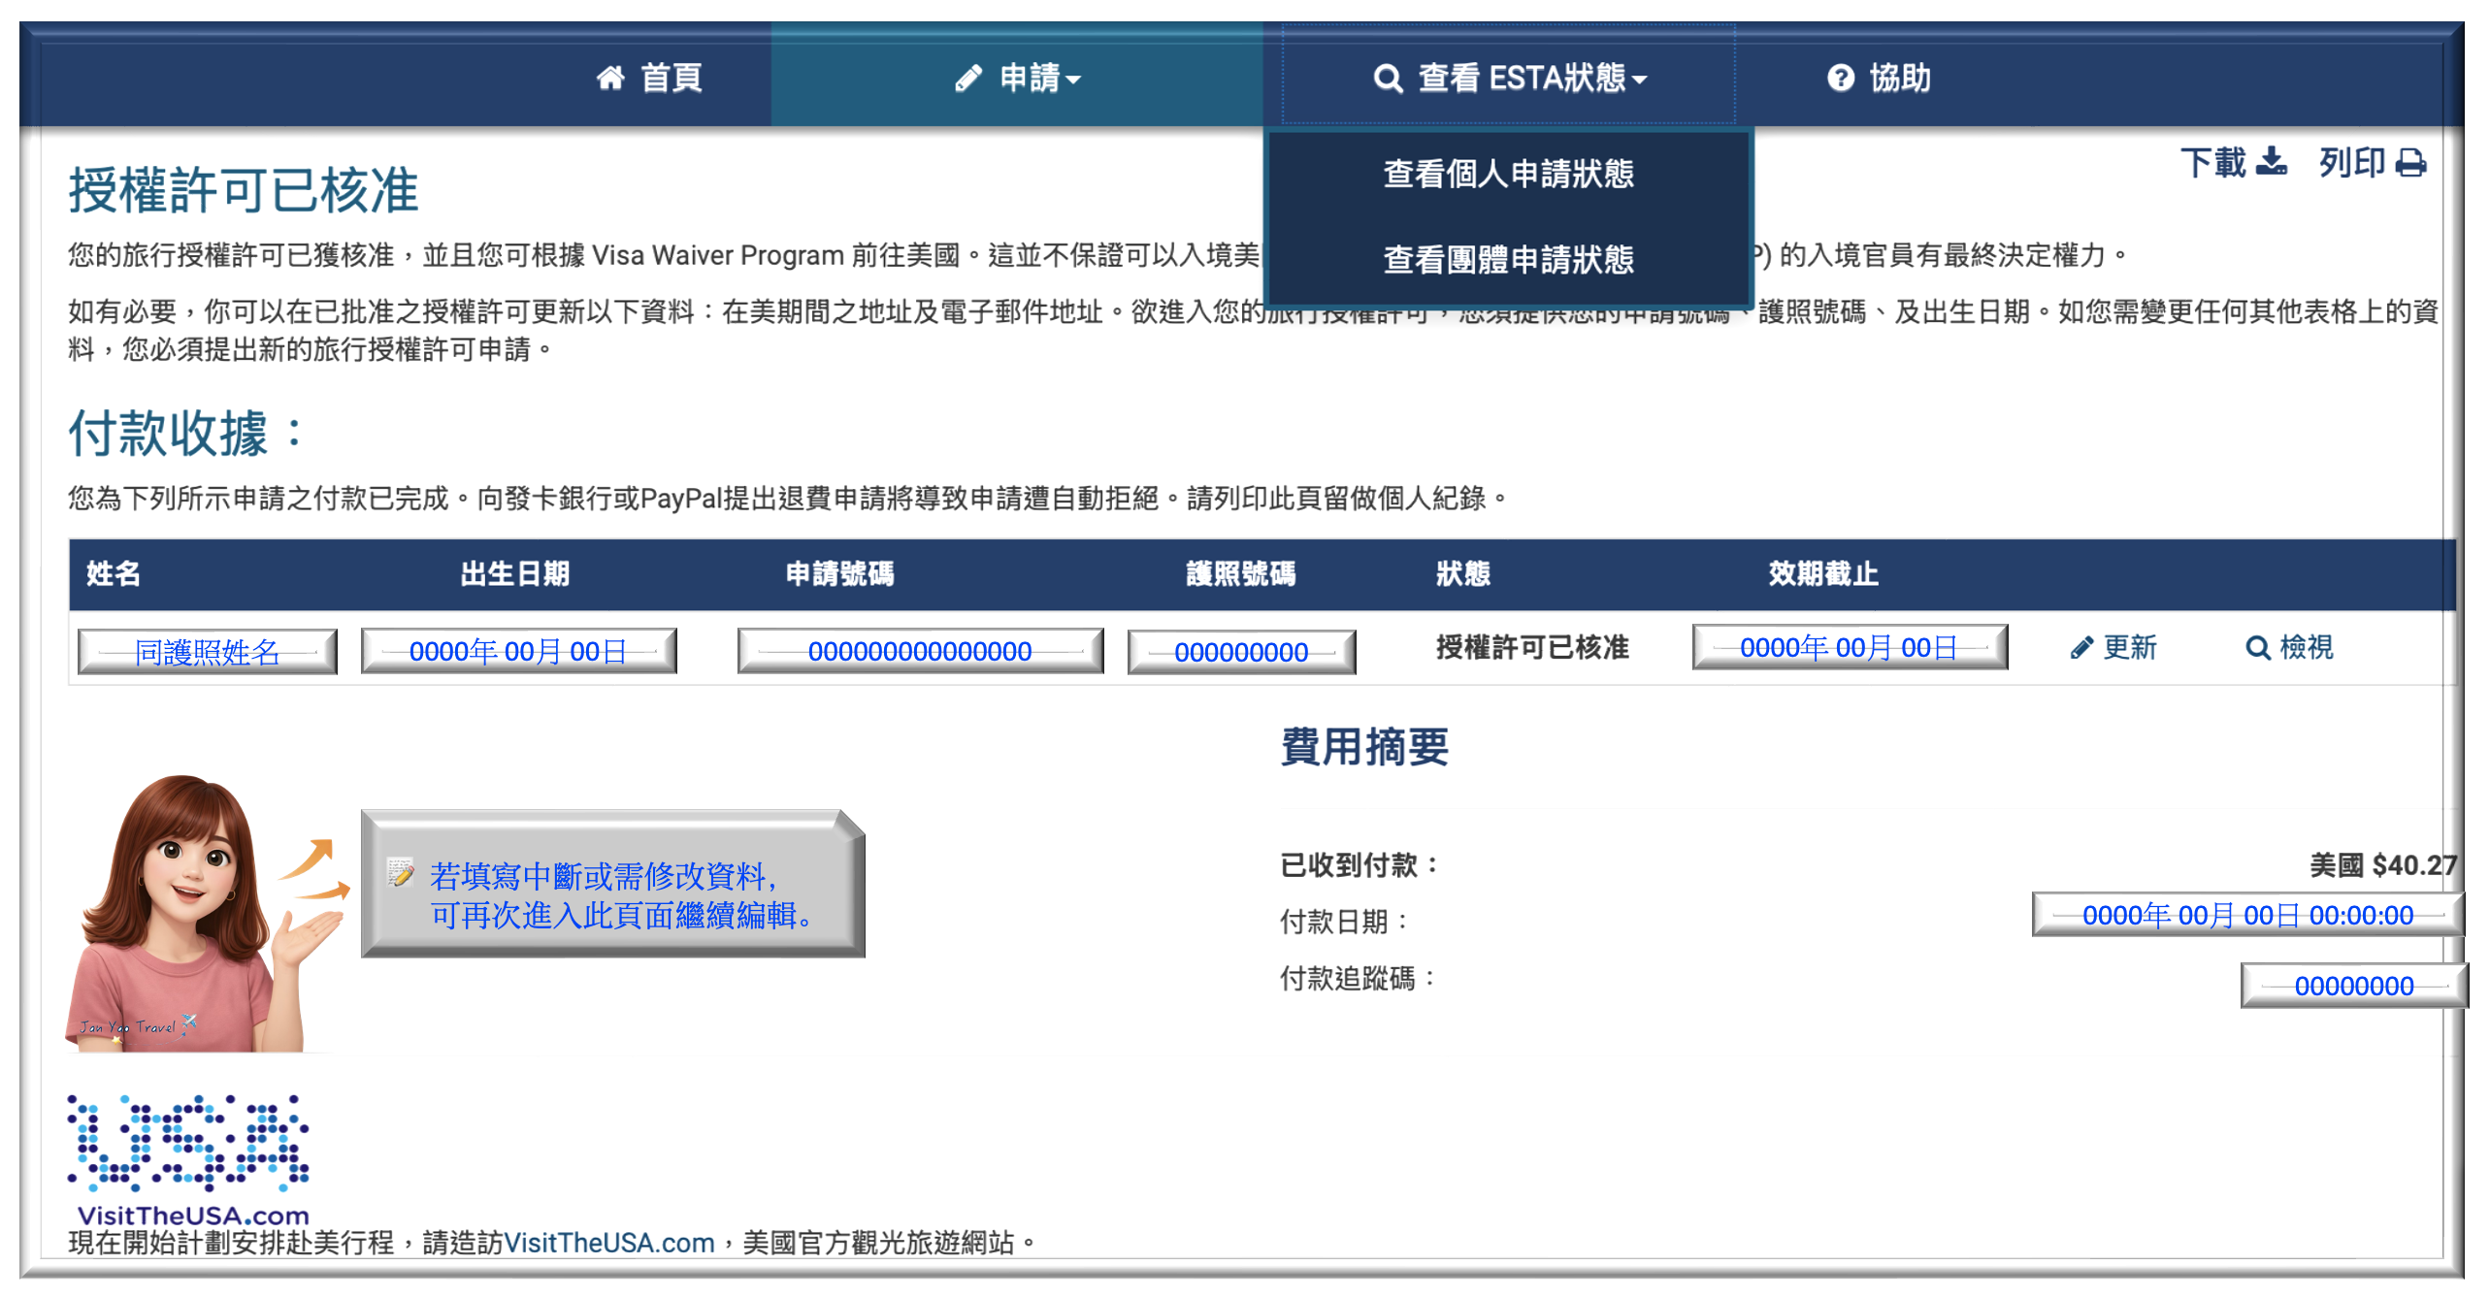Click the VisitTheUSA dotted logo image
The width and height of the screenshot is (2490, 1298).
tap(188, 1145)
